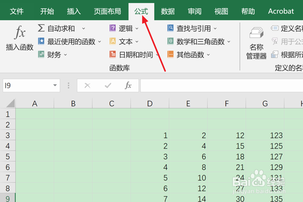Click cell containing 10 in column E

[188, 178]
